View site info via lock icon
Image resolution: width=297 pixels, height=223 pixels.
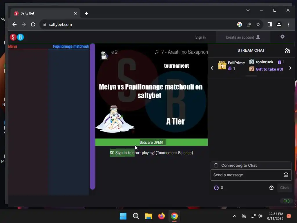[45, 24]
